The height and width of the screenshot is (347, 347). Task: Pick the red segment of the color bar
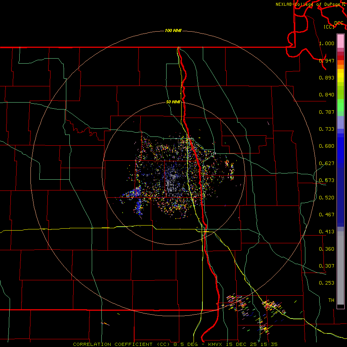[x=340, y=58]
